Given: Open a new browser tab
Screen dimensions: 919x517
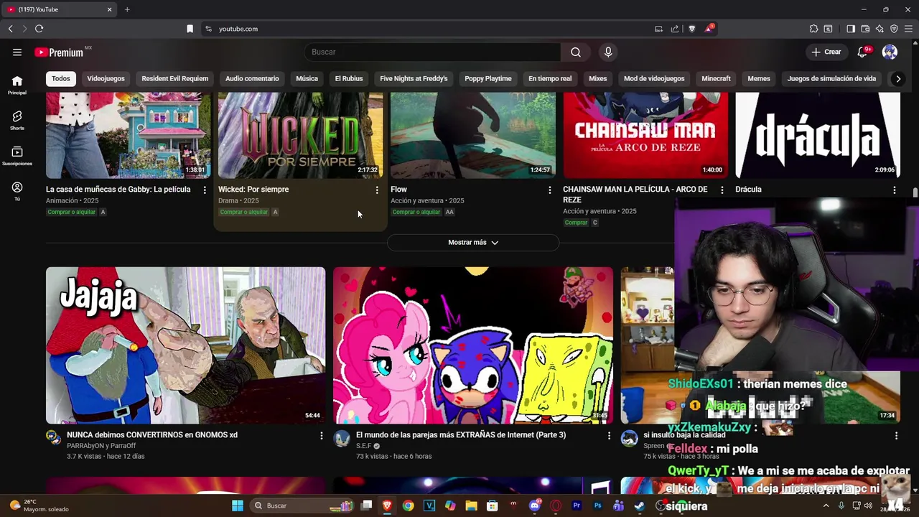Looking at the screenshot, I should click(x=127, y=9).
